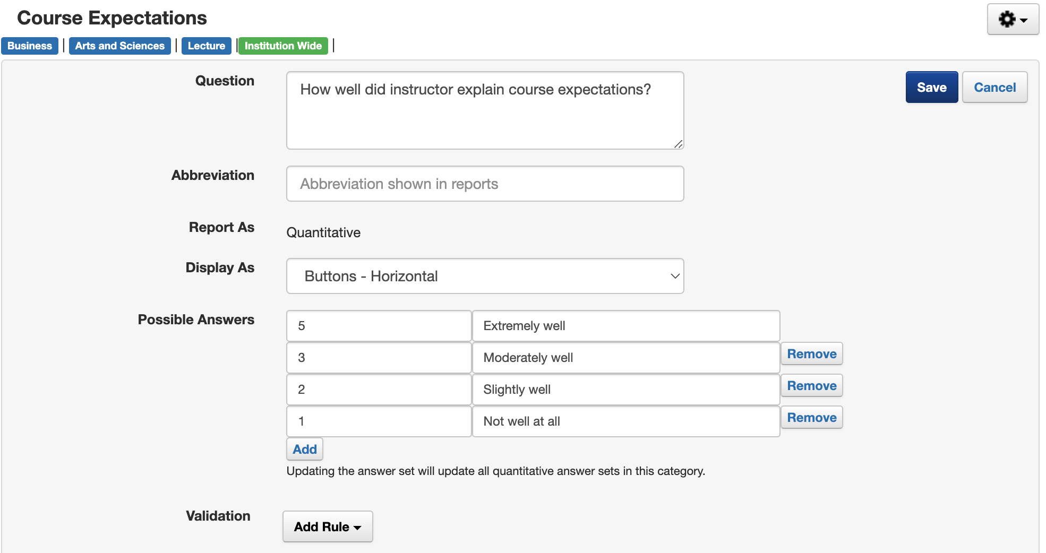Grab the Question textarea resize handle

(x=678, y=144)
